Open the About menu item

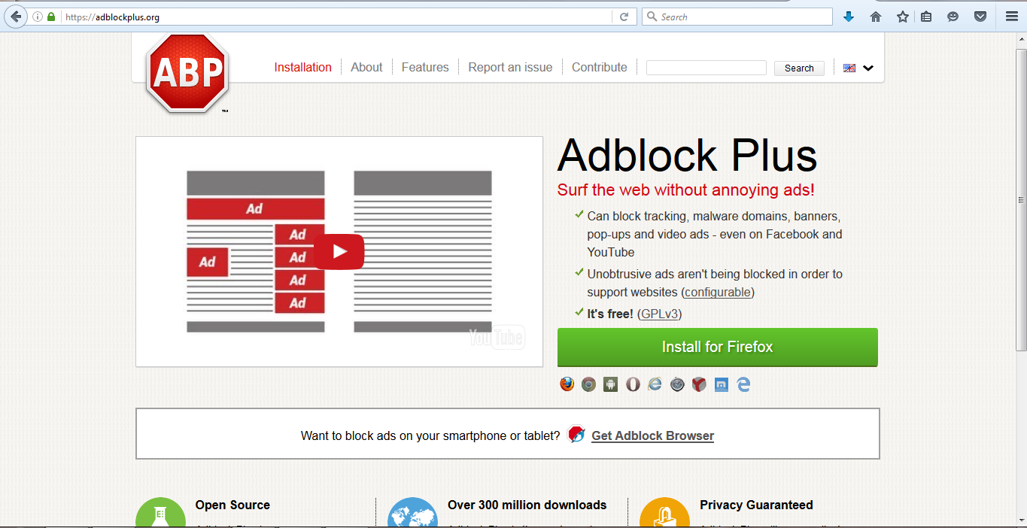click(366, 67)
